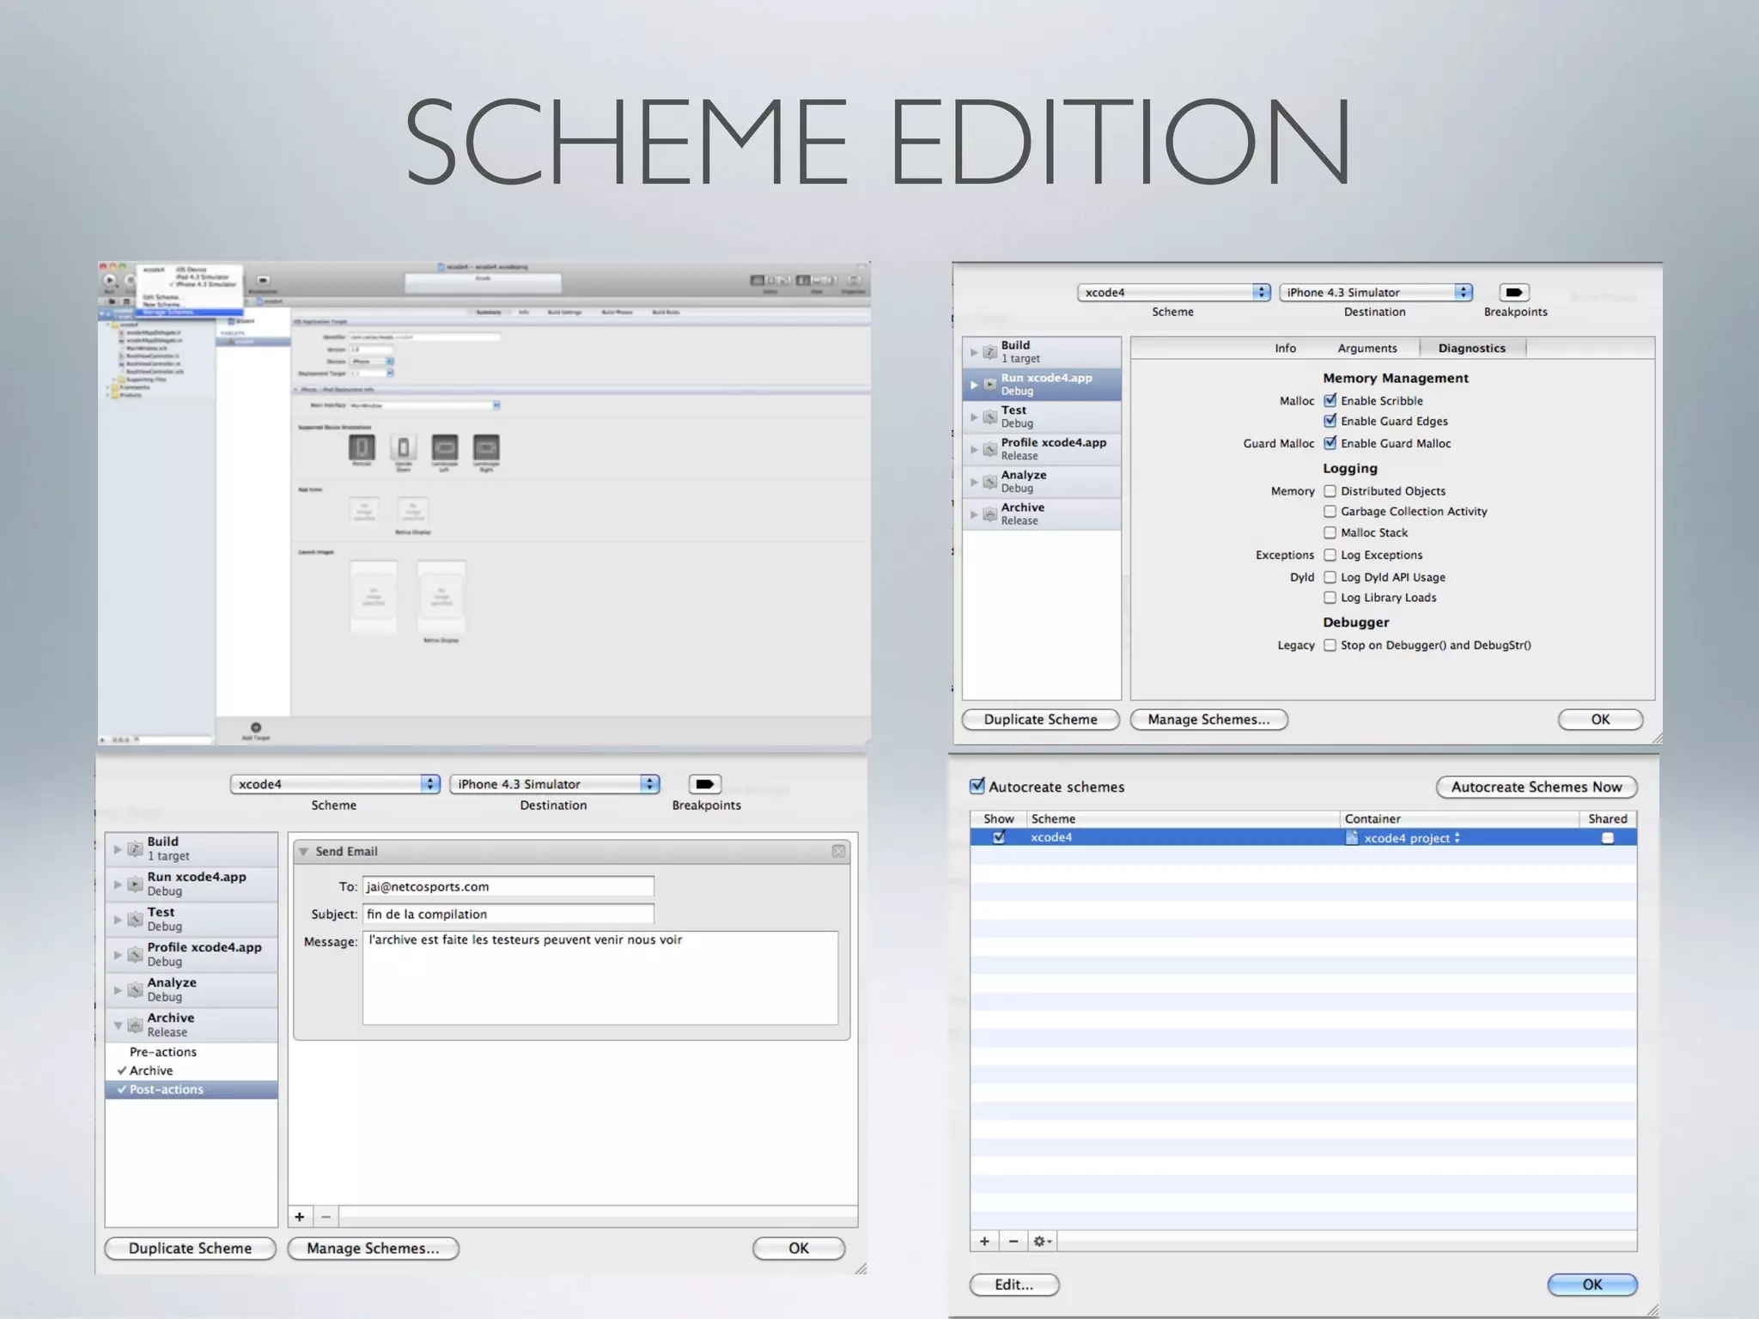Enable Malloc Stack logging
Viewport: 1759px width, 1319px height.
click(1330, 532)
